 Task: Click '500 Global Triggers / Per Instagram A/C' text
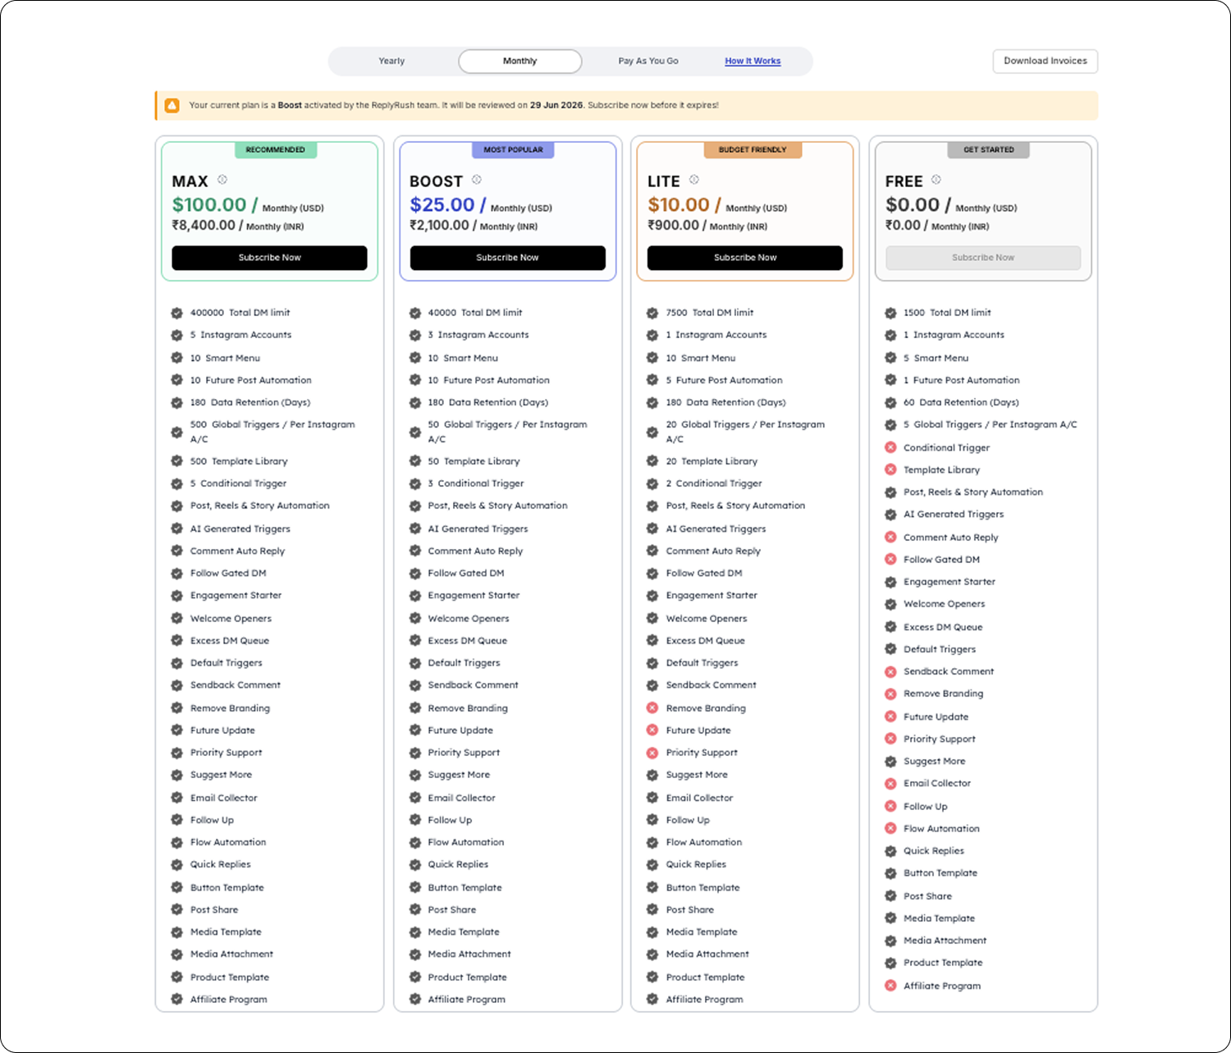pyautogui.click(x=272, y=432)
